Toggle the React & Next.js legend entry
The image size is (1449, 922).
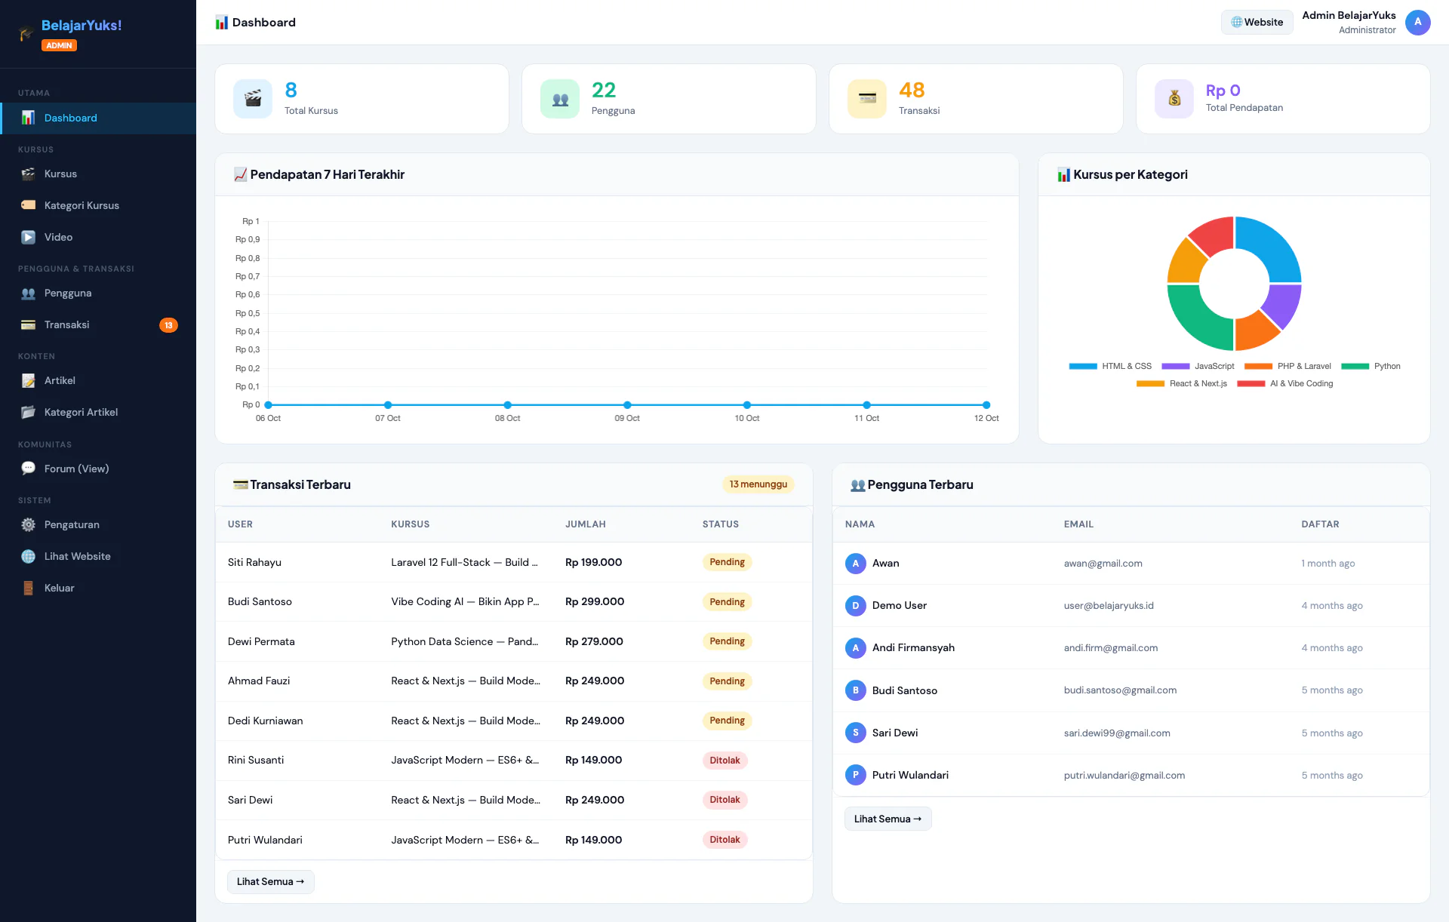pyautogui.click(x=1182, y=383)
